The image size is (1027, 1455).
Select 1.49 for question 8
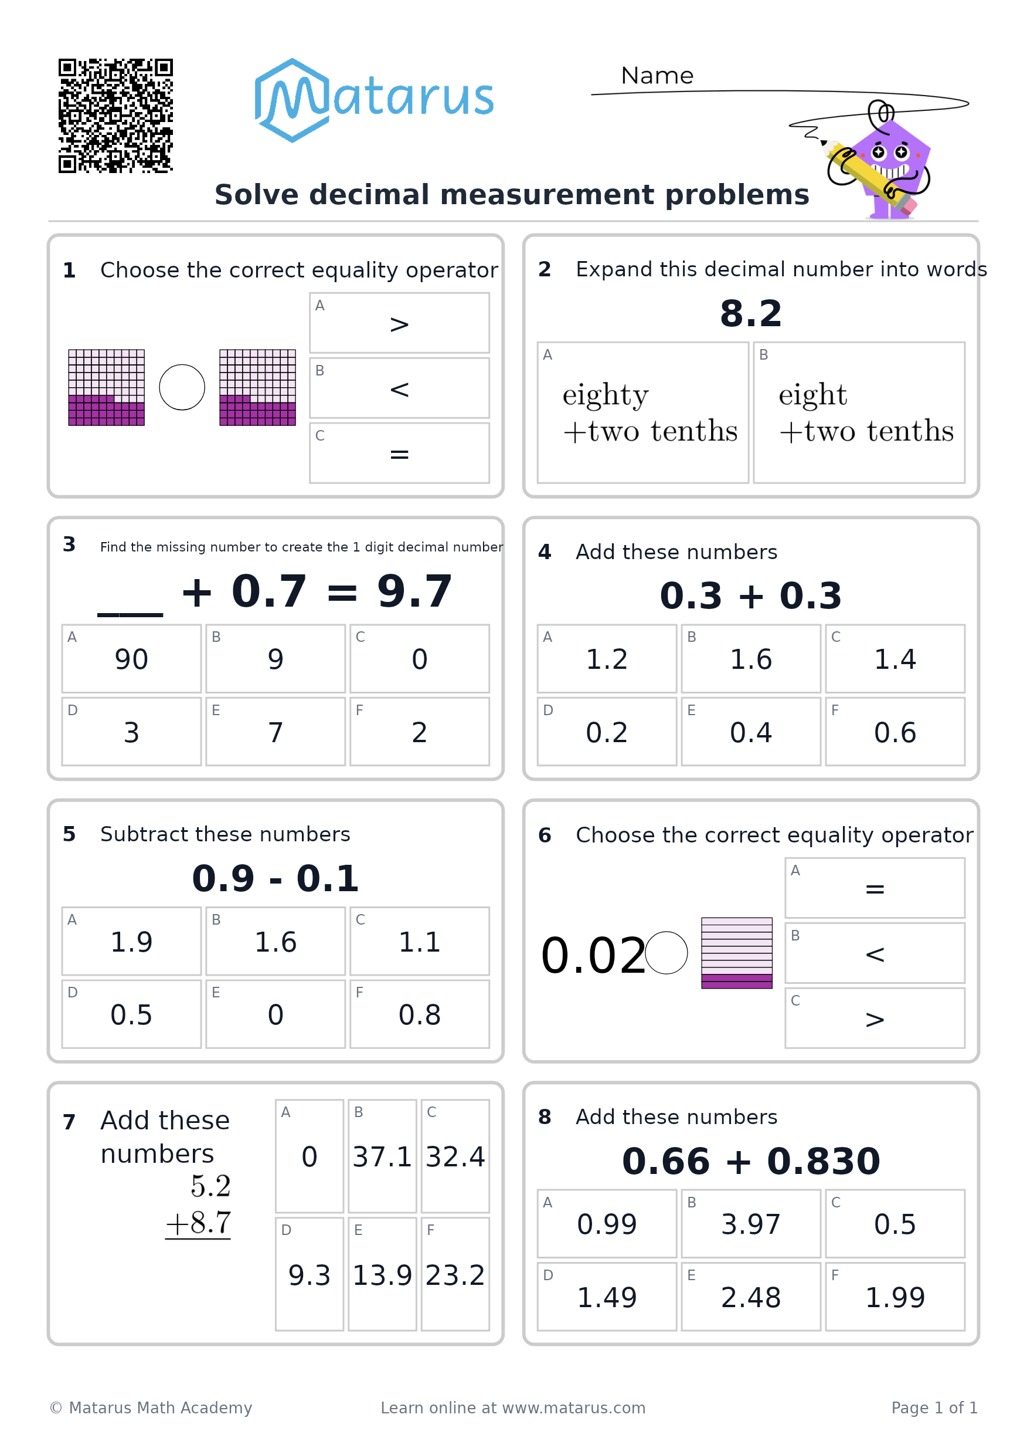click(x=607, y=1297)
